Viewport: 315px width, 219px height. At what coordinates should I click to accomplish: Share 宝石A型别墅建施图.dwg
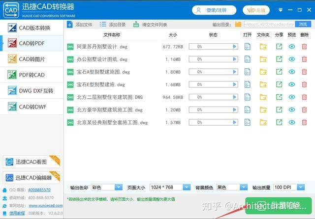point(279,72)
